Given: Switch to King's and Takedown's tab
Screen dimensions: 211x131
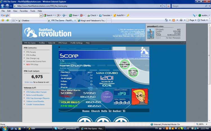Looking at the screenshot, I should click(92, 20).
